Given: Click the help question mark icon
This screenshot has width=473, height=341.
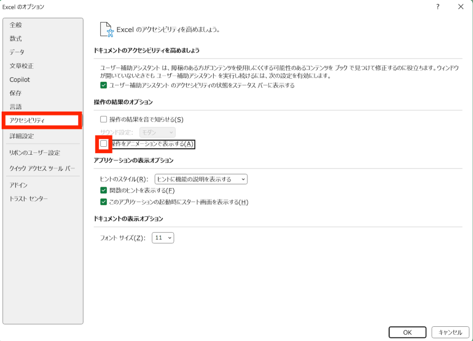Looking at the screenshot, I should [x=437, y=7].
